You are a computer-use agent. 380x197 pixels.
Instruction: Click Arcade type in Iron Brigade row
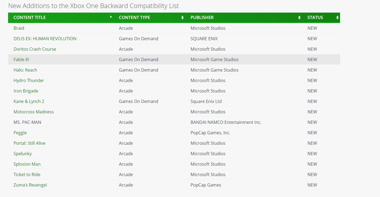point(126,91)
